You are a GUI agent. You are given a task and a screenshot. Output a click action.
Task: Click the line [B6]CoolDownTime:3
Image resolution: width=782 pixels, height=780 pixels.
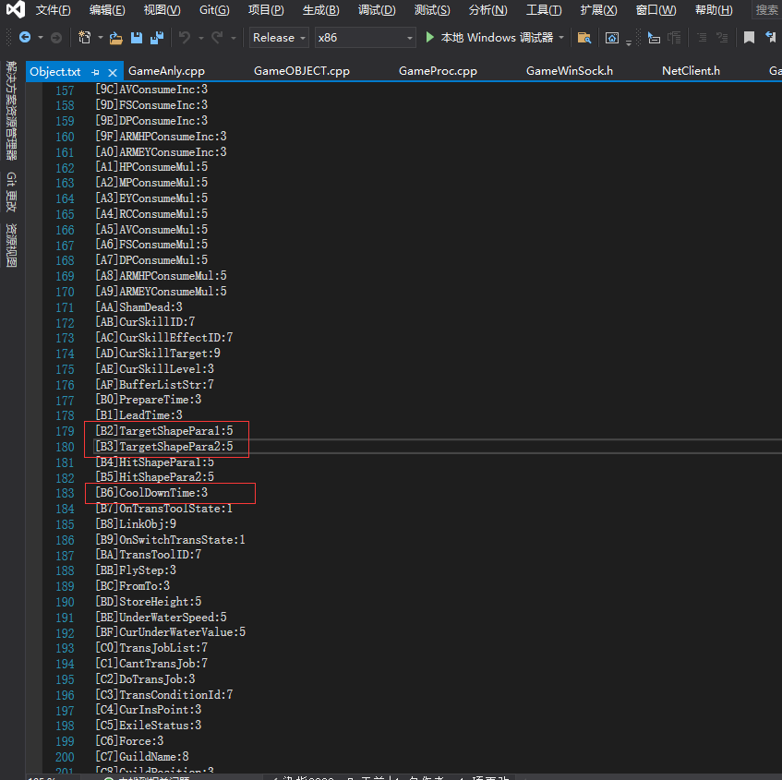click(151, 493)
